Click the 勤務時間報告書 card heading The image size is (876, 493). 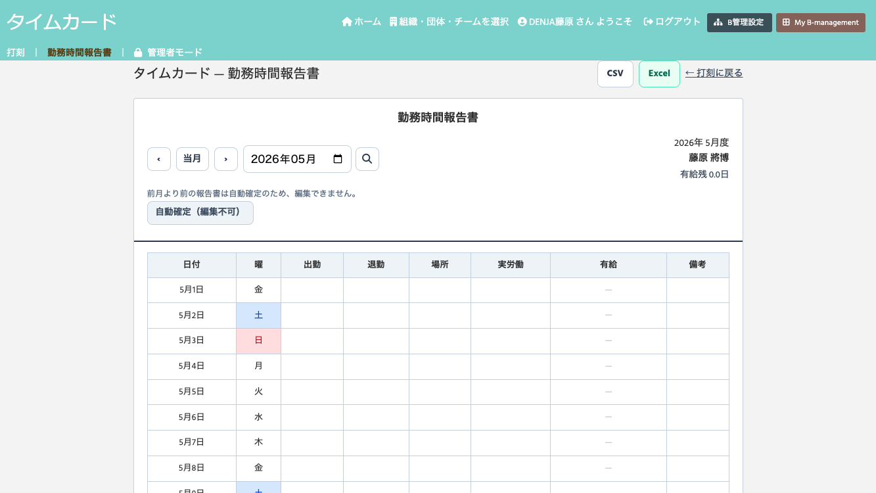[438, 118]
